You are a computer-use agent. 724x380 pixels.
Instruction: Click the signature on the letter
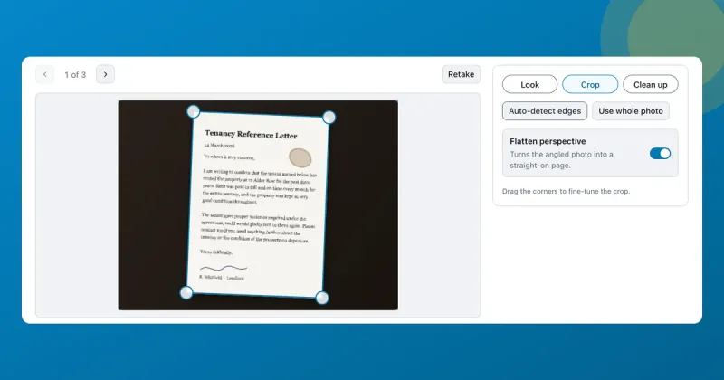224,268
